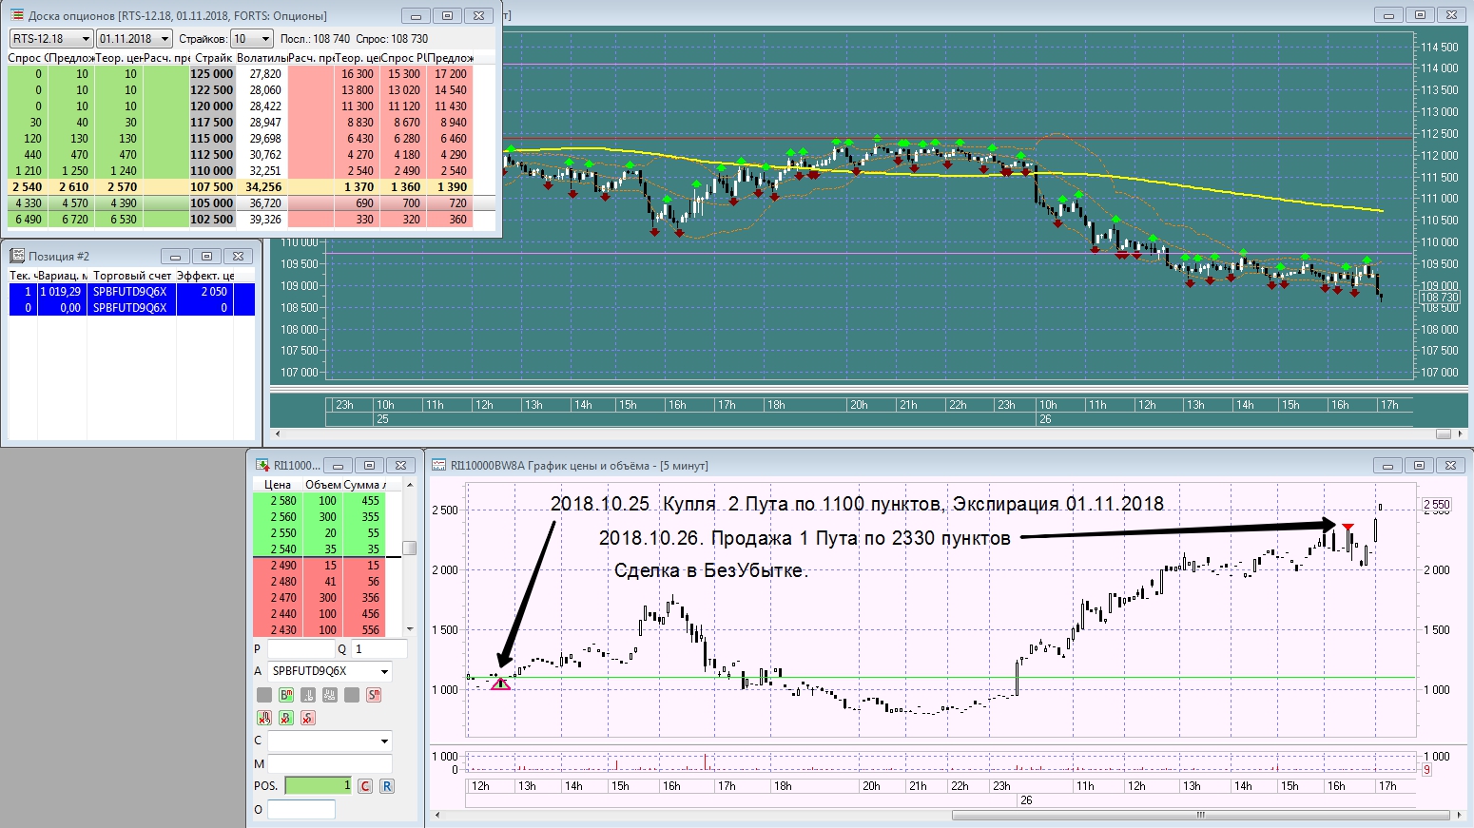Click the Buy at market (Bm) icon
This screenshot has height=828, width=1474.
tap(286, 695)
